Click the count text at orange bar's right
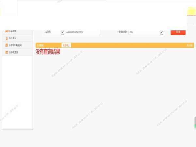 189,45
